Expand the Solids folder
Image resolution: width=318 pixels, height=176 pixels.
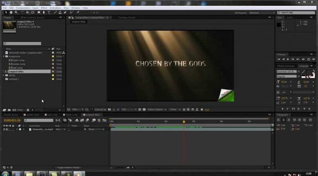pos(4,75)
